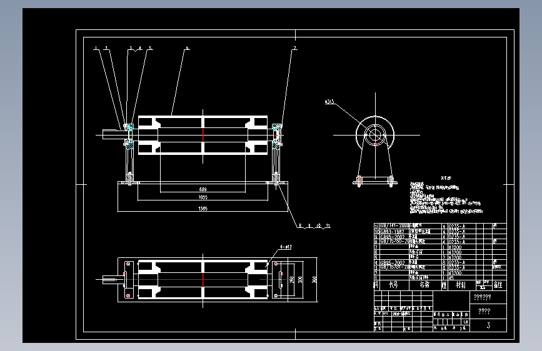
Task: Select the 280 vertical dimension
Action: pos(292,279)
